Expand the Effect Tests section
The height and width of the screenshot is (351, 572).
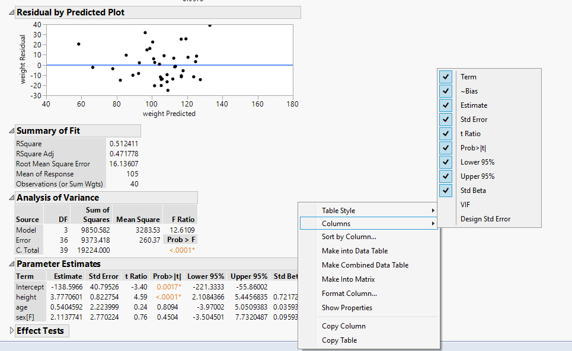pos(12,331)
